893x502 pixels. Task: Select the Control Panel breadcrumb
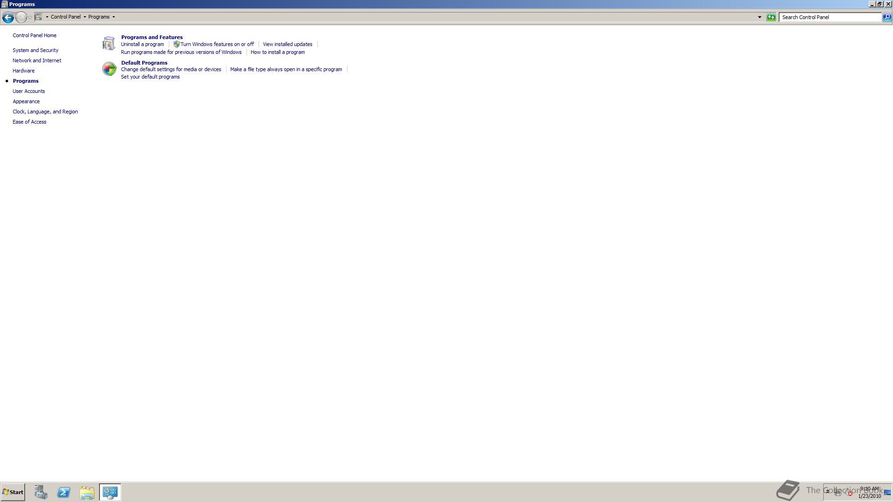pos(66,17)
